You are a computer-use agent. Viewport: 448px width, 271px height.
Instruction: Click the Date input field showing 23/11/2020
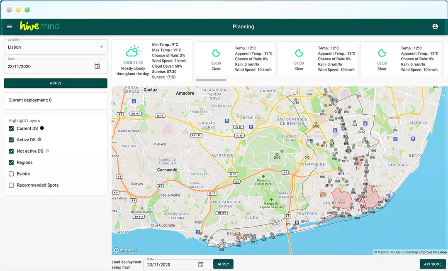pyautogui.click(x=56, y=67)
